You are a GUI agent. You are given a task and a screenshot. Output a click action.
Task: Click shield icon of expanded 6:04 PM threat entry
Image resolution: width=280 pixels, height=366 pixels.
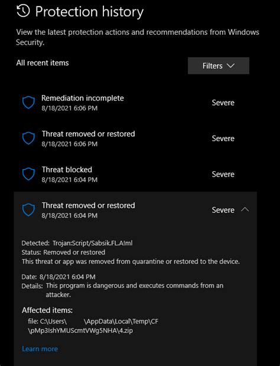[28, 210]
